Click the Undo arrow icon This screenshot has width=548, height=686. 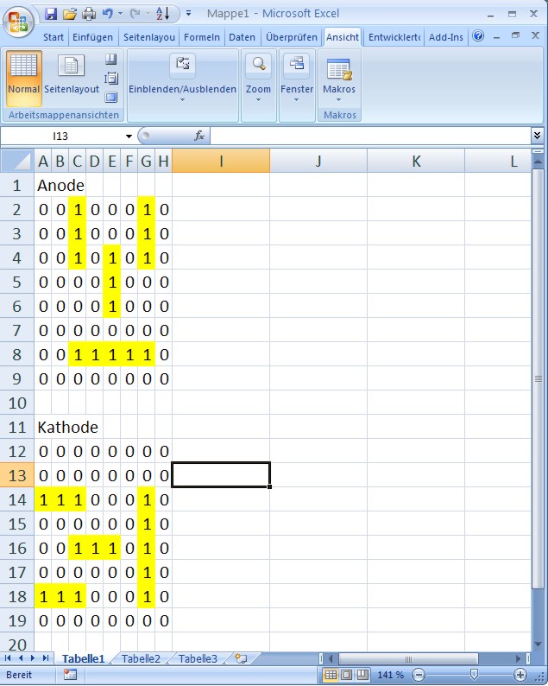[x=107, y=14]
